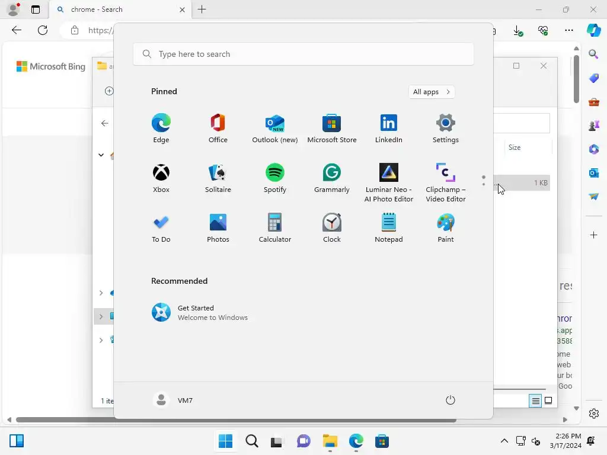Open the clock and date flyout
607x455 pixels.
click(566, 441)
